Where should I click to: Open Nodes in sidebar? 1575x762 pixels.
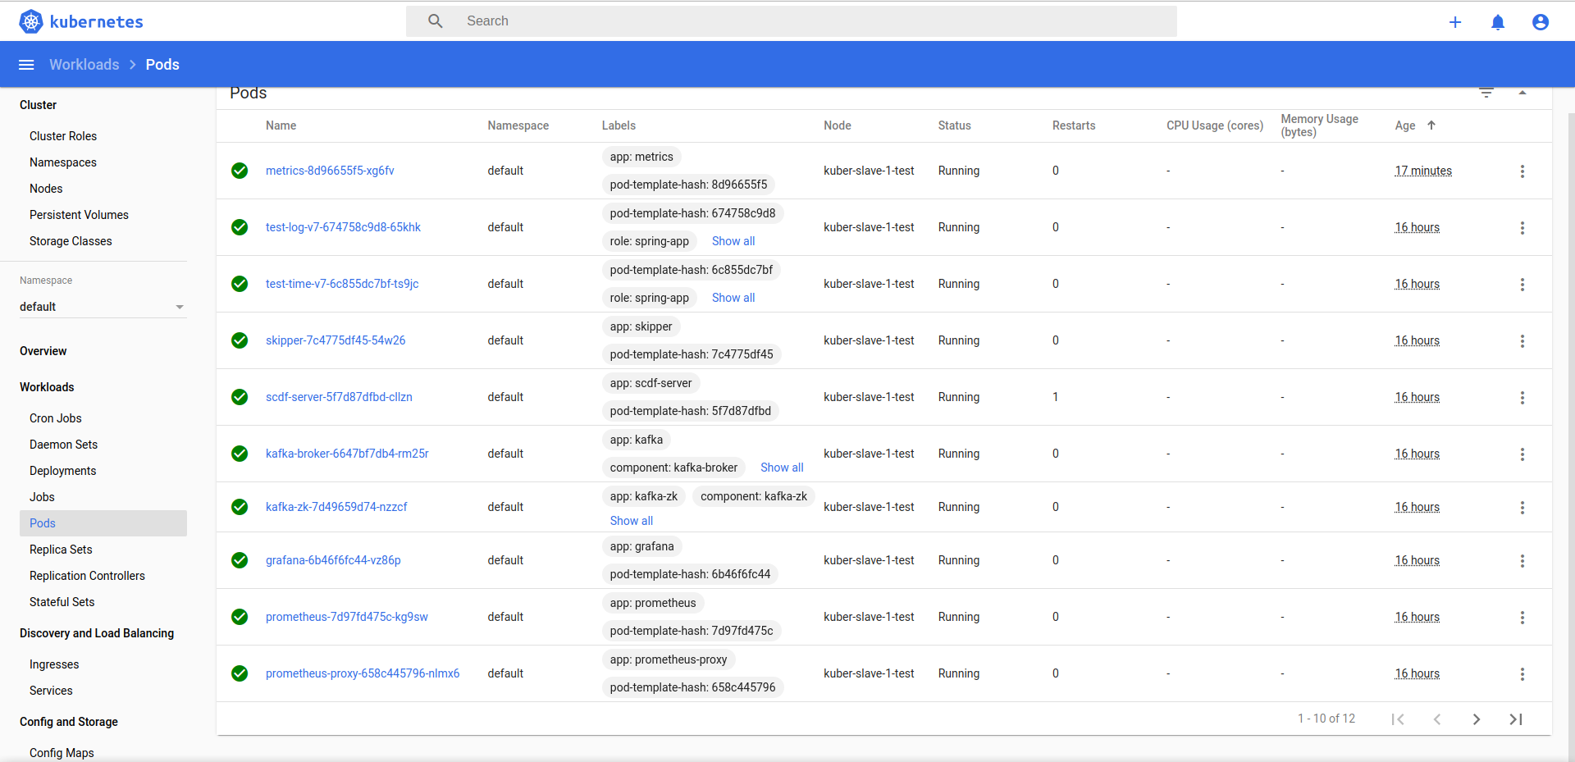click(x=46, y=189)
